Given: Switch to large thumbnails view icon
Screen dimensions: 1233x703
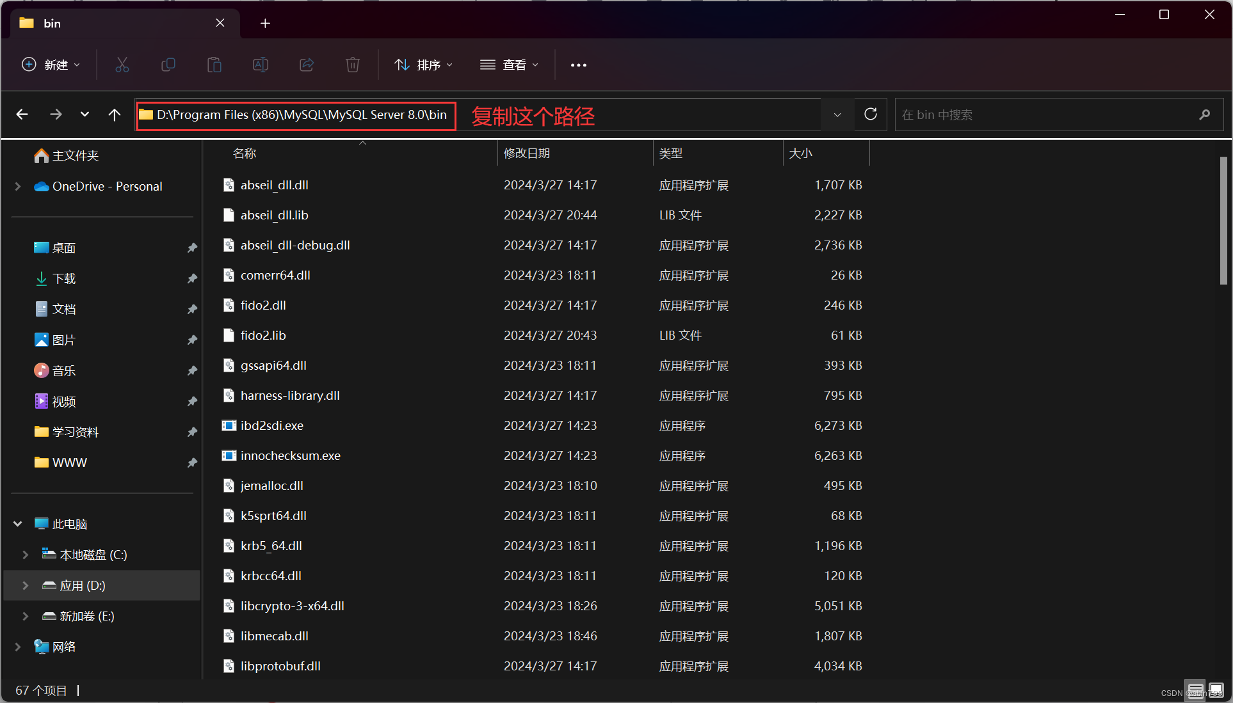Looking at the screenshot, I should pyautogui.click(x=1216, y=691).
